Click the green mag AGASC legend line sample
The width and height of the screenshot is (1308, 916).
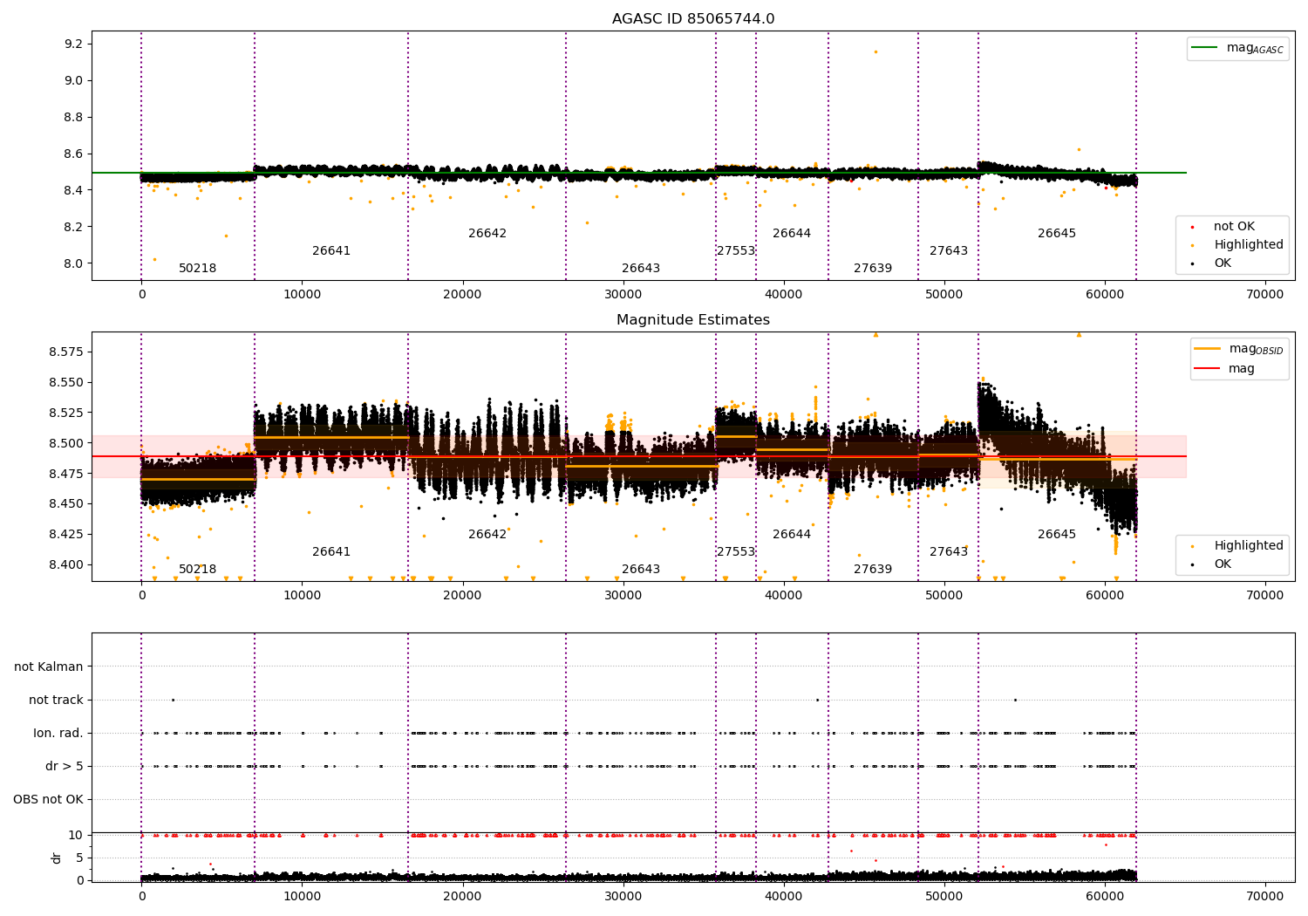click(x=1204, y=48)
